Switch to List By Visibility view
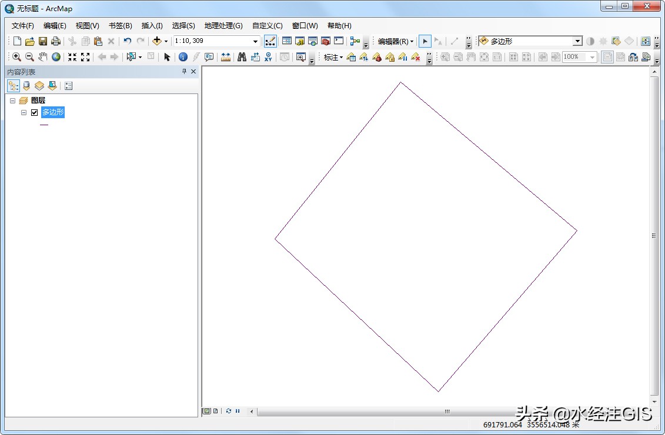Viewport: 665px width, 435px height. (x=39, y=86)
